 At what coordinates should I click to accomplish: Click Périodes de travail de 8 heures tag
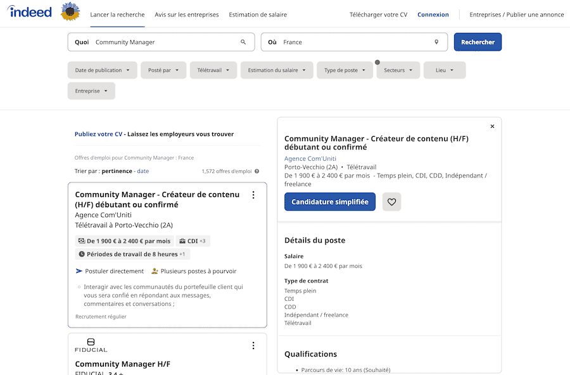point(132,254)
